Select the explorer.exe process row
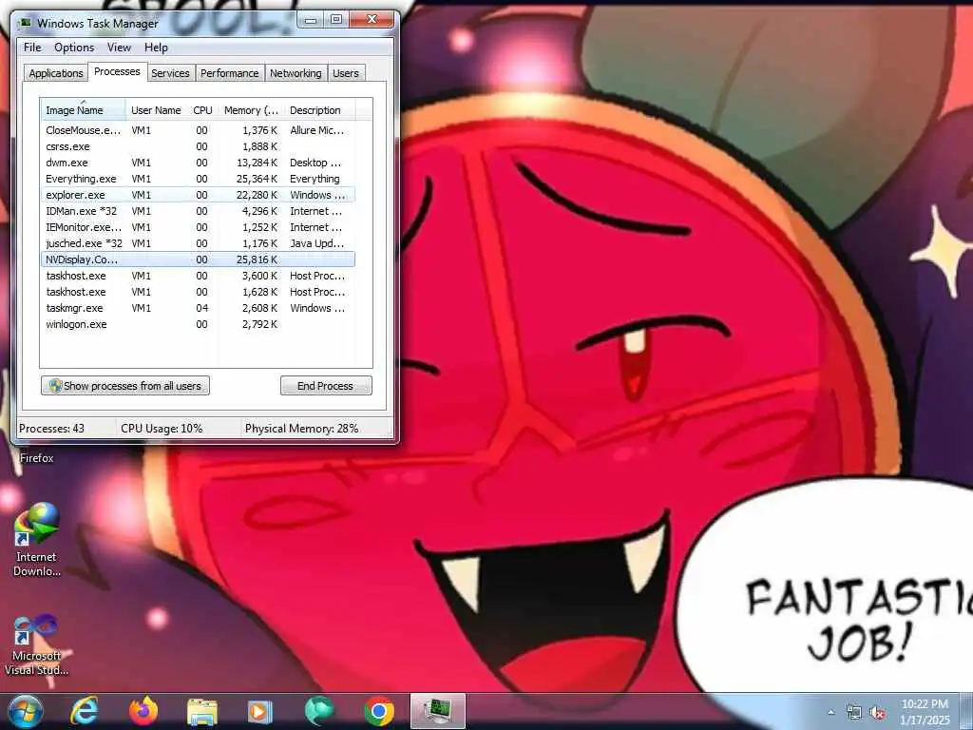Image resolution: width=973 pixels, height=730 pixels. [198, 195]
